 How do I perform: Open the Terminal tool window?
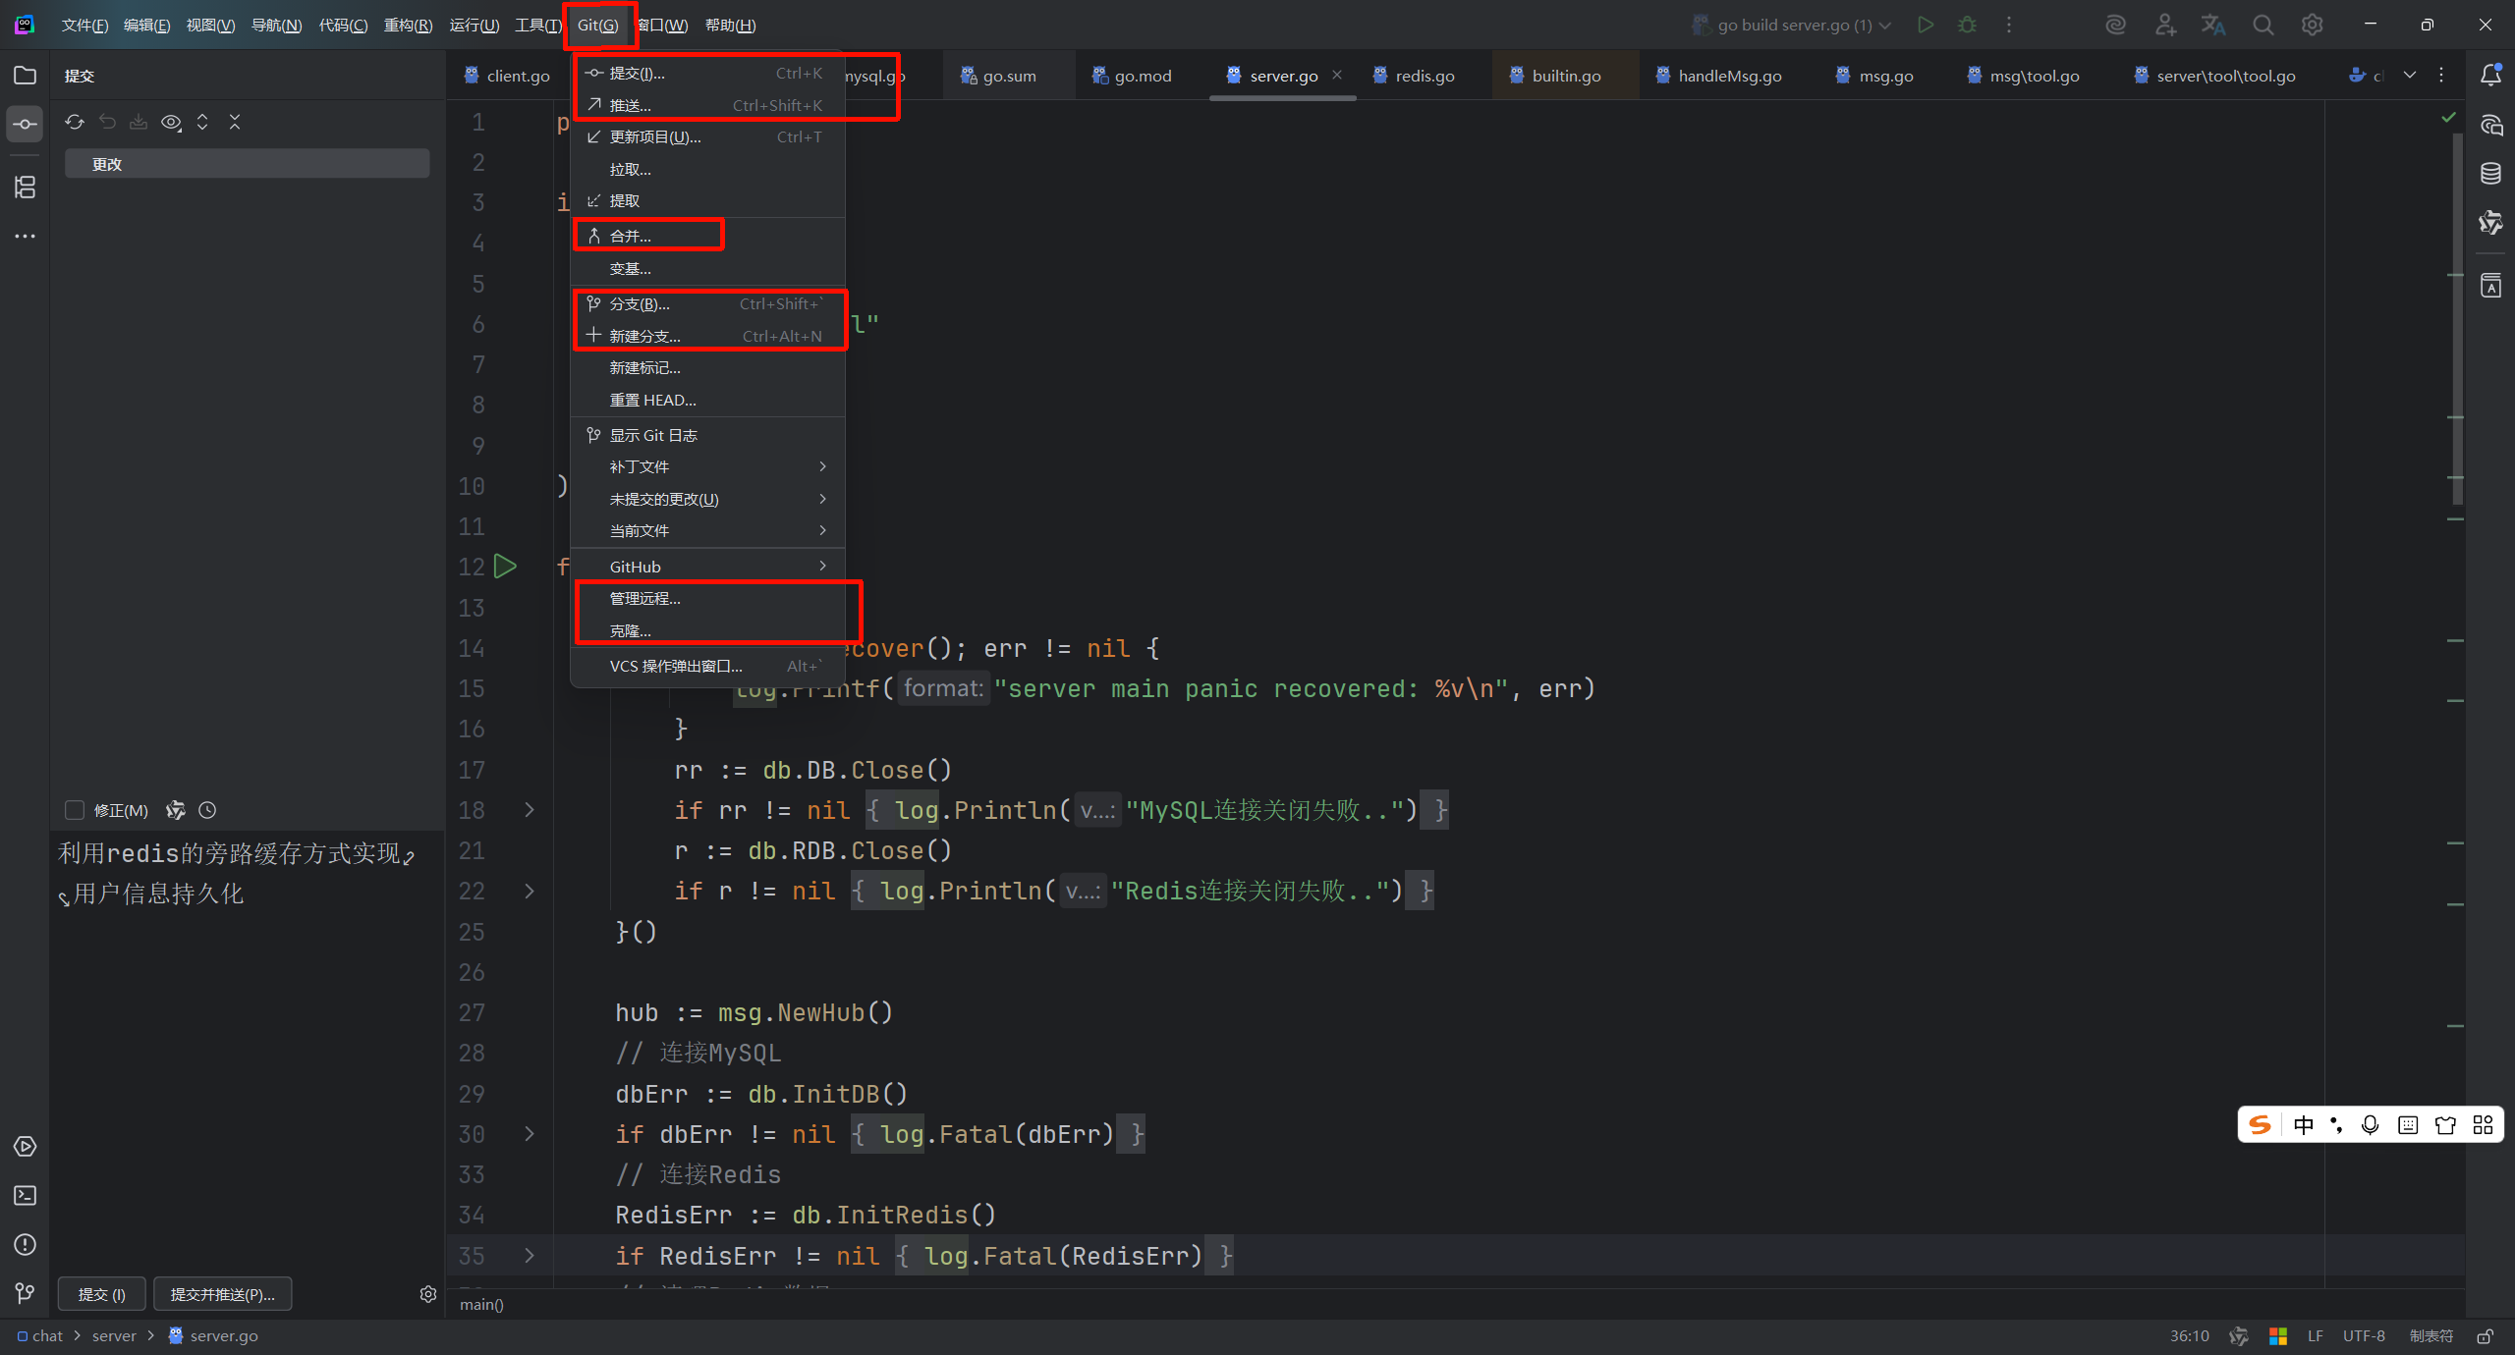26,1195
